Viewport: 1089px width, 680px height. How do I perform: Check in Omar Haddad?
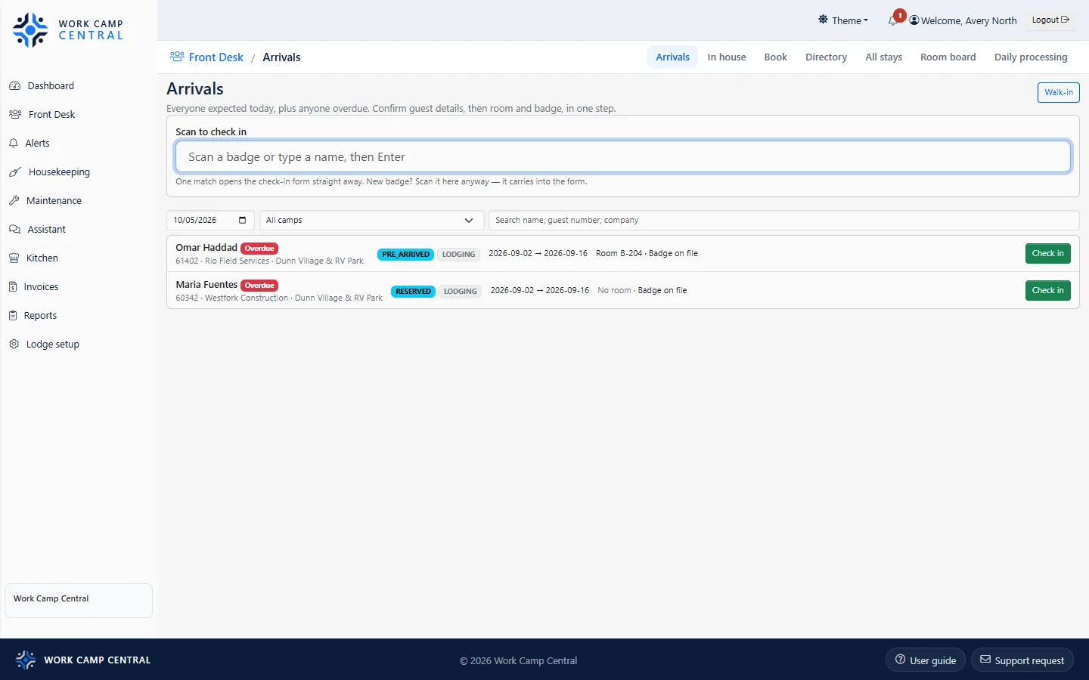tap(1047, 254)
